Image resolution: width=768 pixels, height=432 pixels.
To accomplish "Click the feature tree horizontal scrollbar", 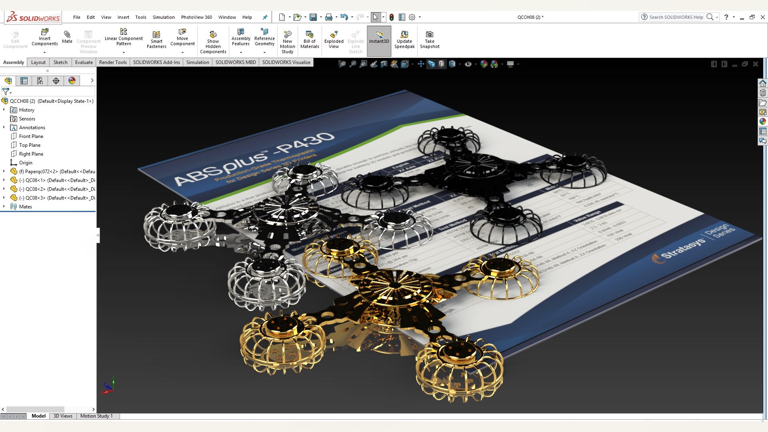I will point(35,409).
